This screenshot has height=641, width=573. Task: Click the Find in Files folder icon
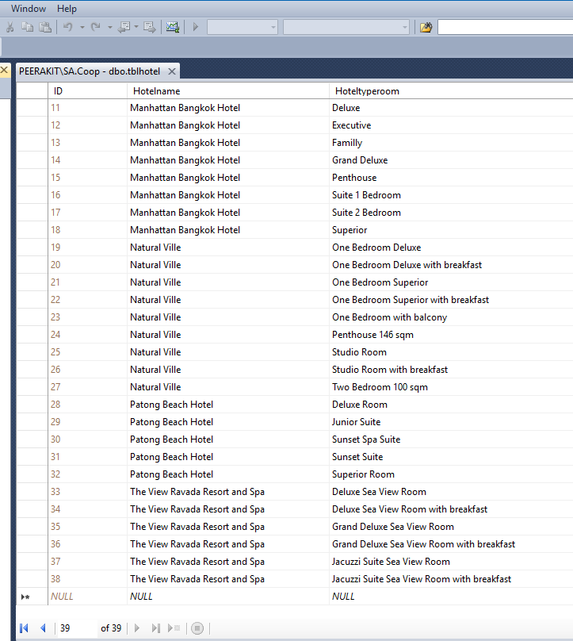426,27
